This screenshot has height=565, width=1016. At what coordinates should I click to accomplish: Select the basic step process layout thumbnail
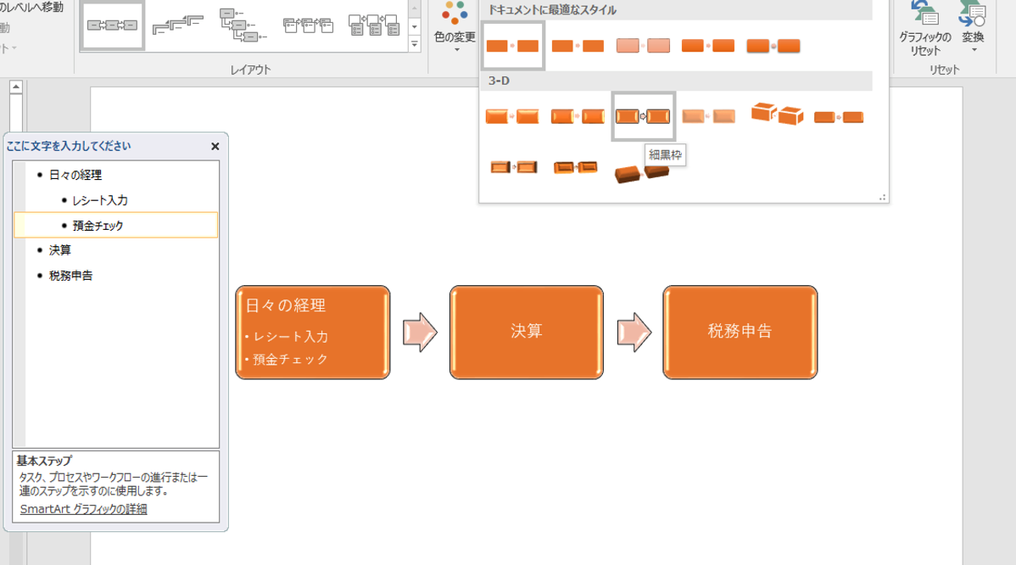click(112, 25)
